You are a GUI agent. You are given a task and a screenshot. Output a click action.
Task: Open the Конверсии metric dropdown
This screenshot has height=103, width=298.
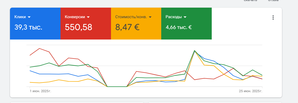[x=77, y=17]
